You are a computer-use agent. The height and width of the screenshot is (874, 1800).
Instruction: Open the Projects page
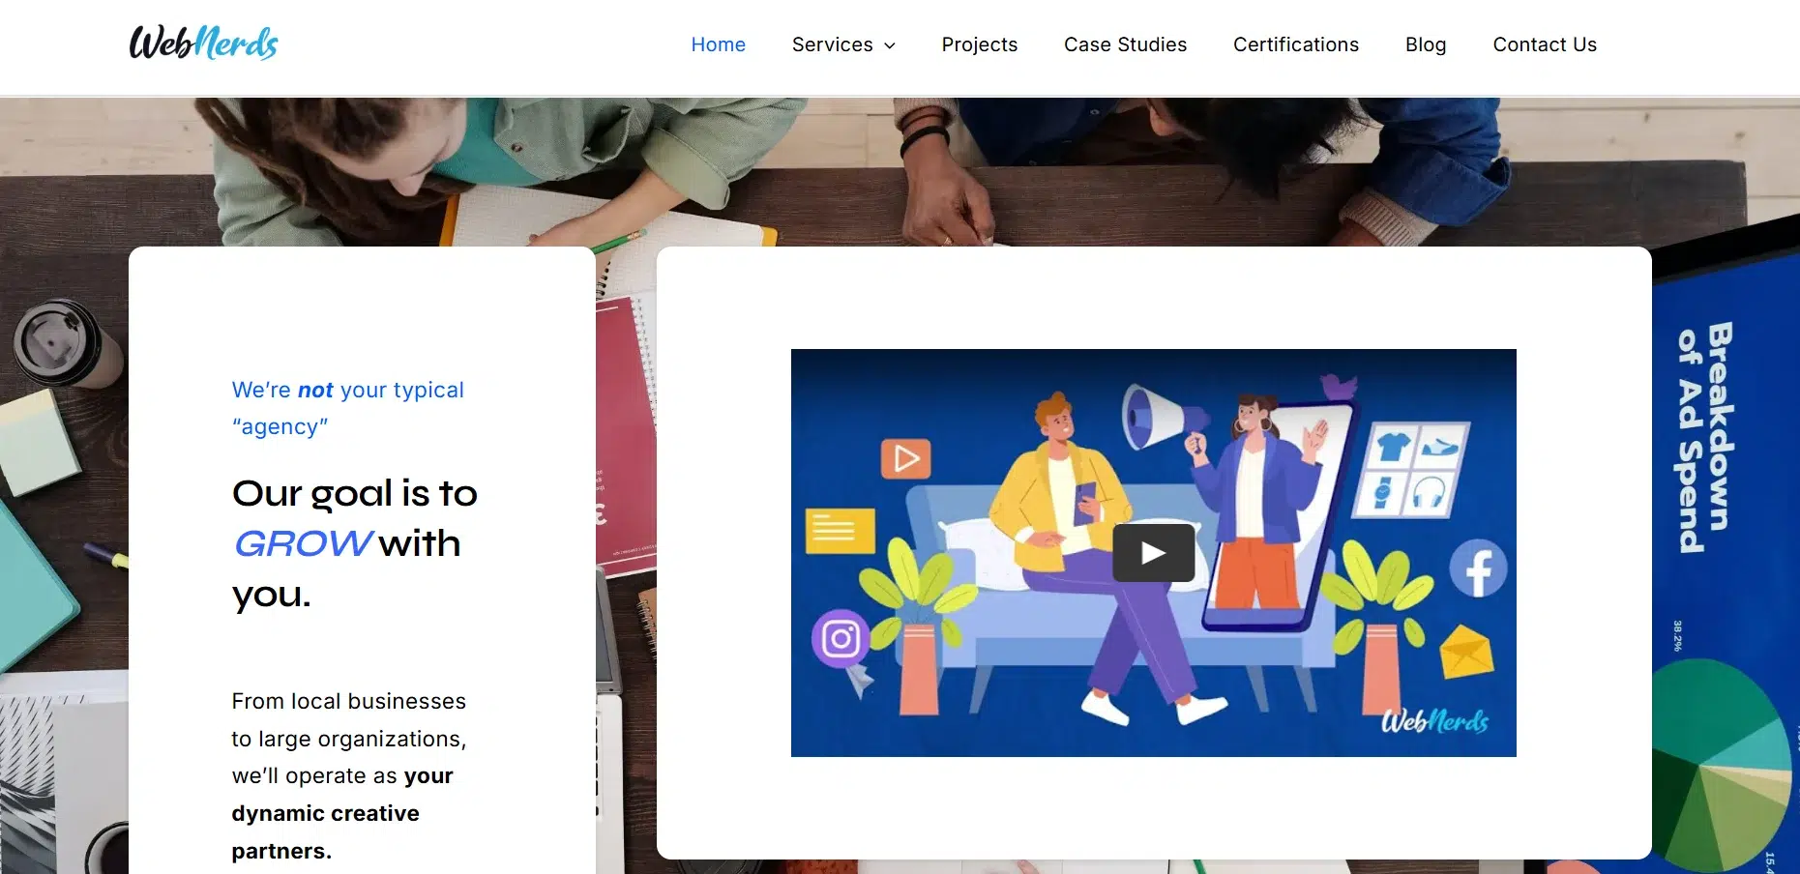tap(979, 44)
